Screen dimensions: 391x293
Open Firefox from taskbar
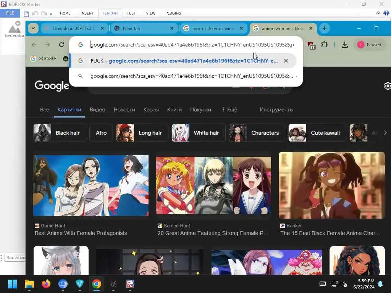click(46, 284)
